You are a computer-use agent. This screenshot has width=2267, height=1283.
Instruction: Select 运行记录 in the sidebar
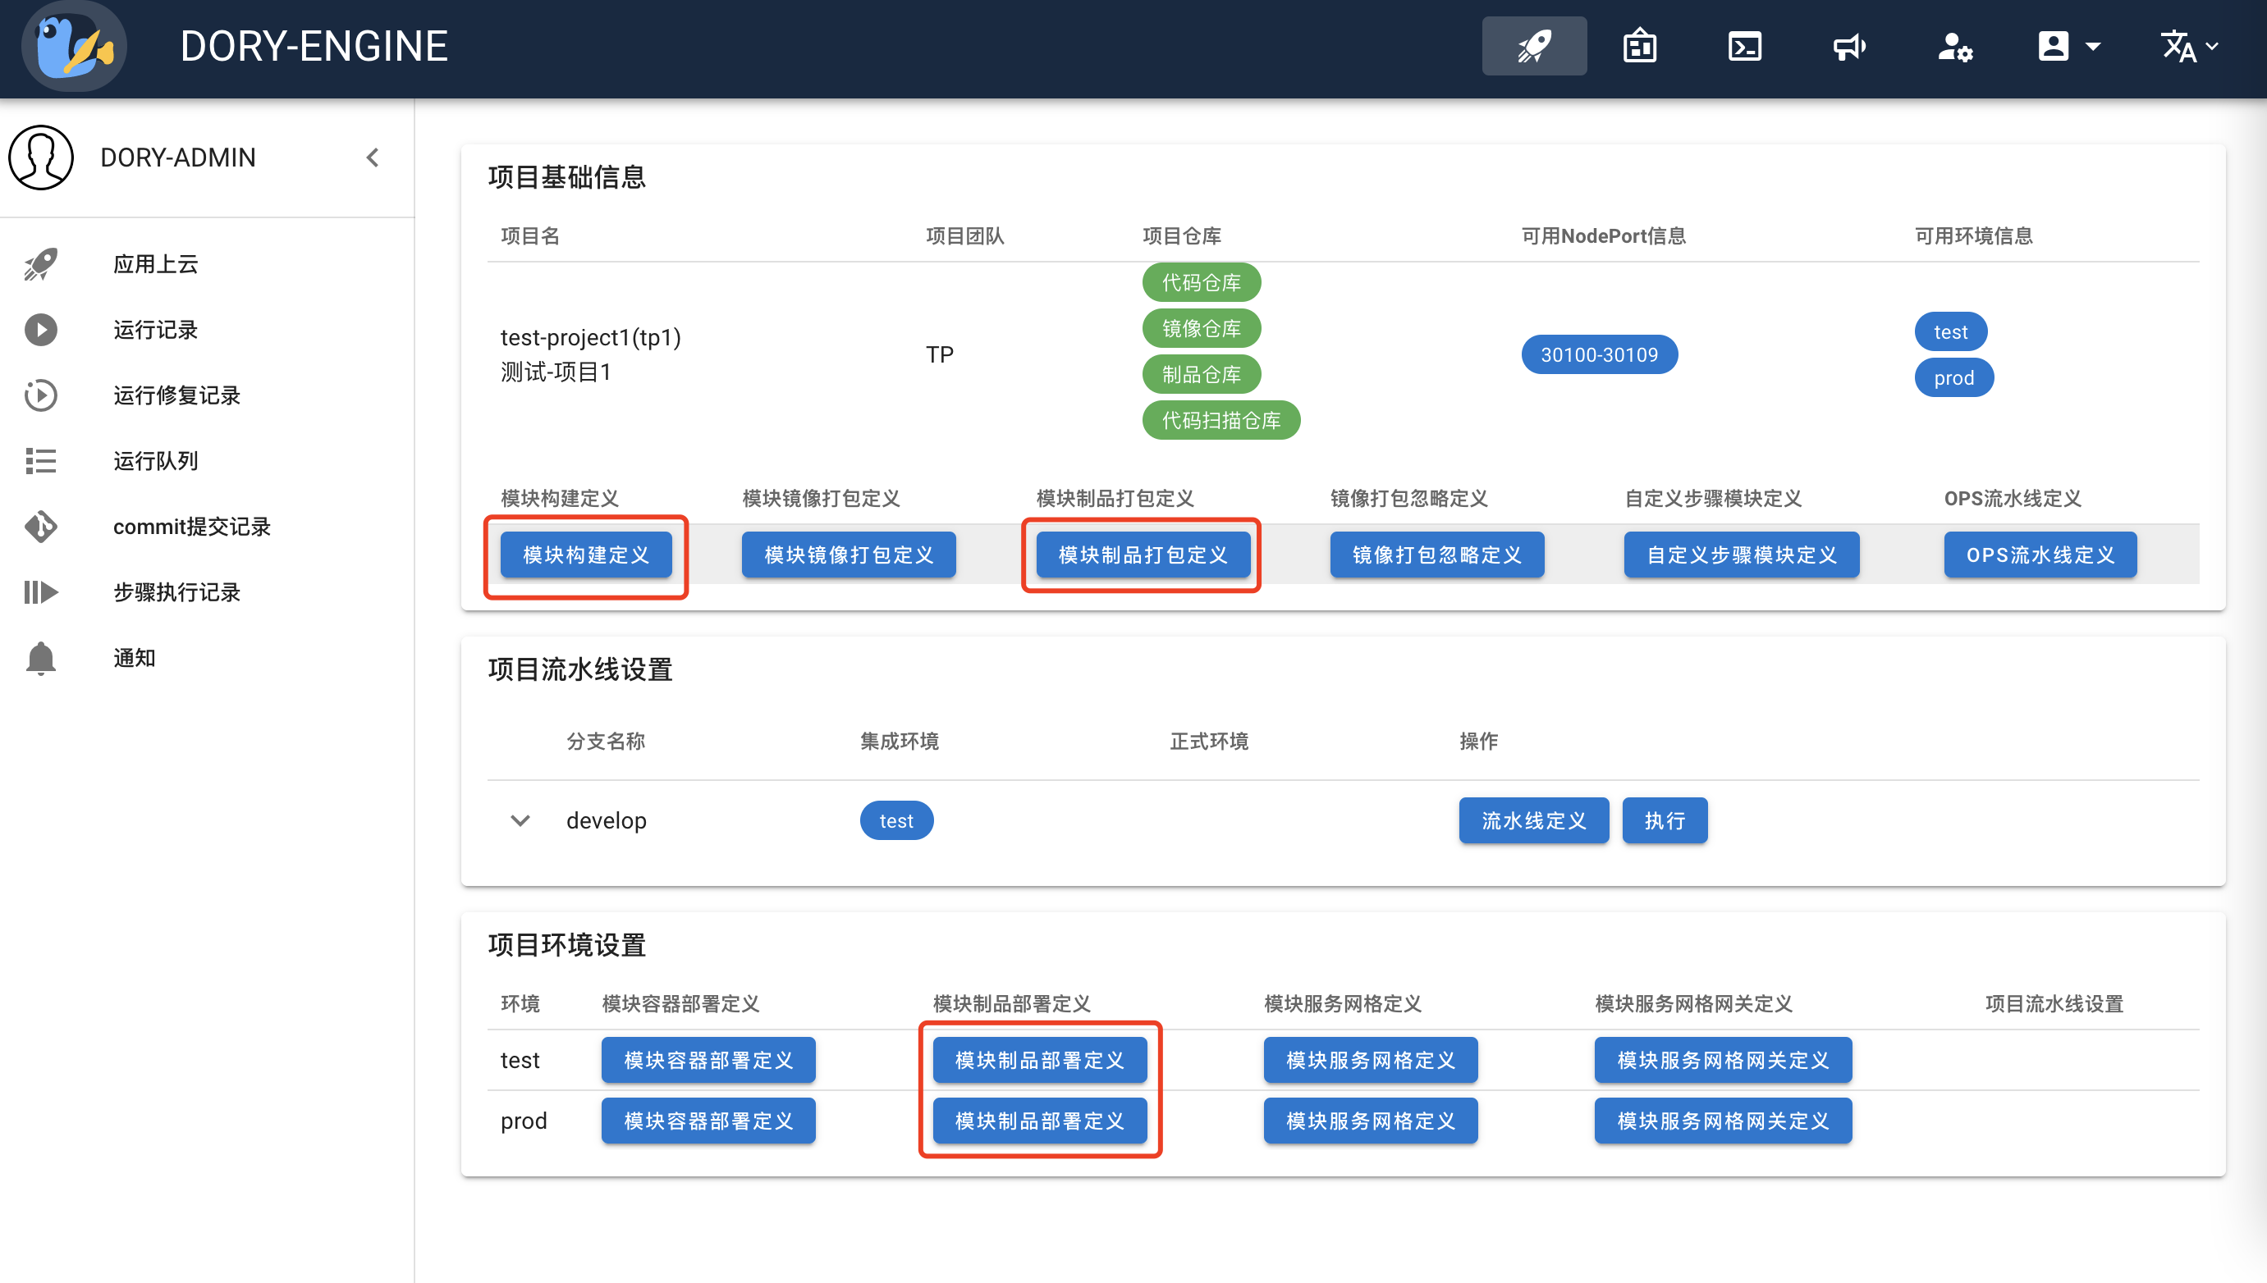pos(155,330)
